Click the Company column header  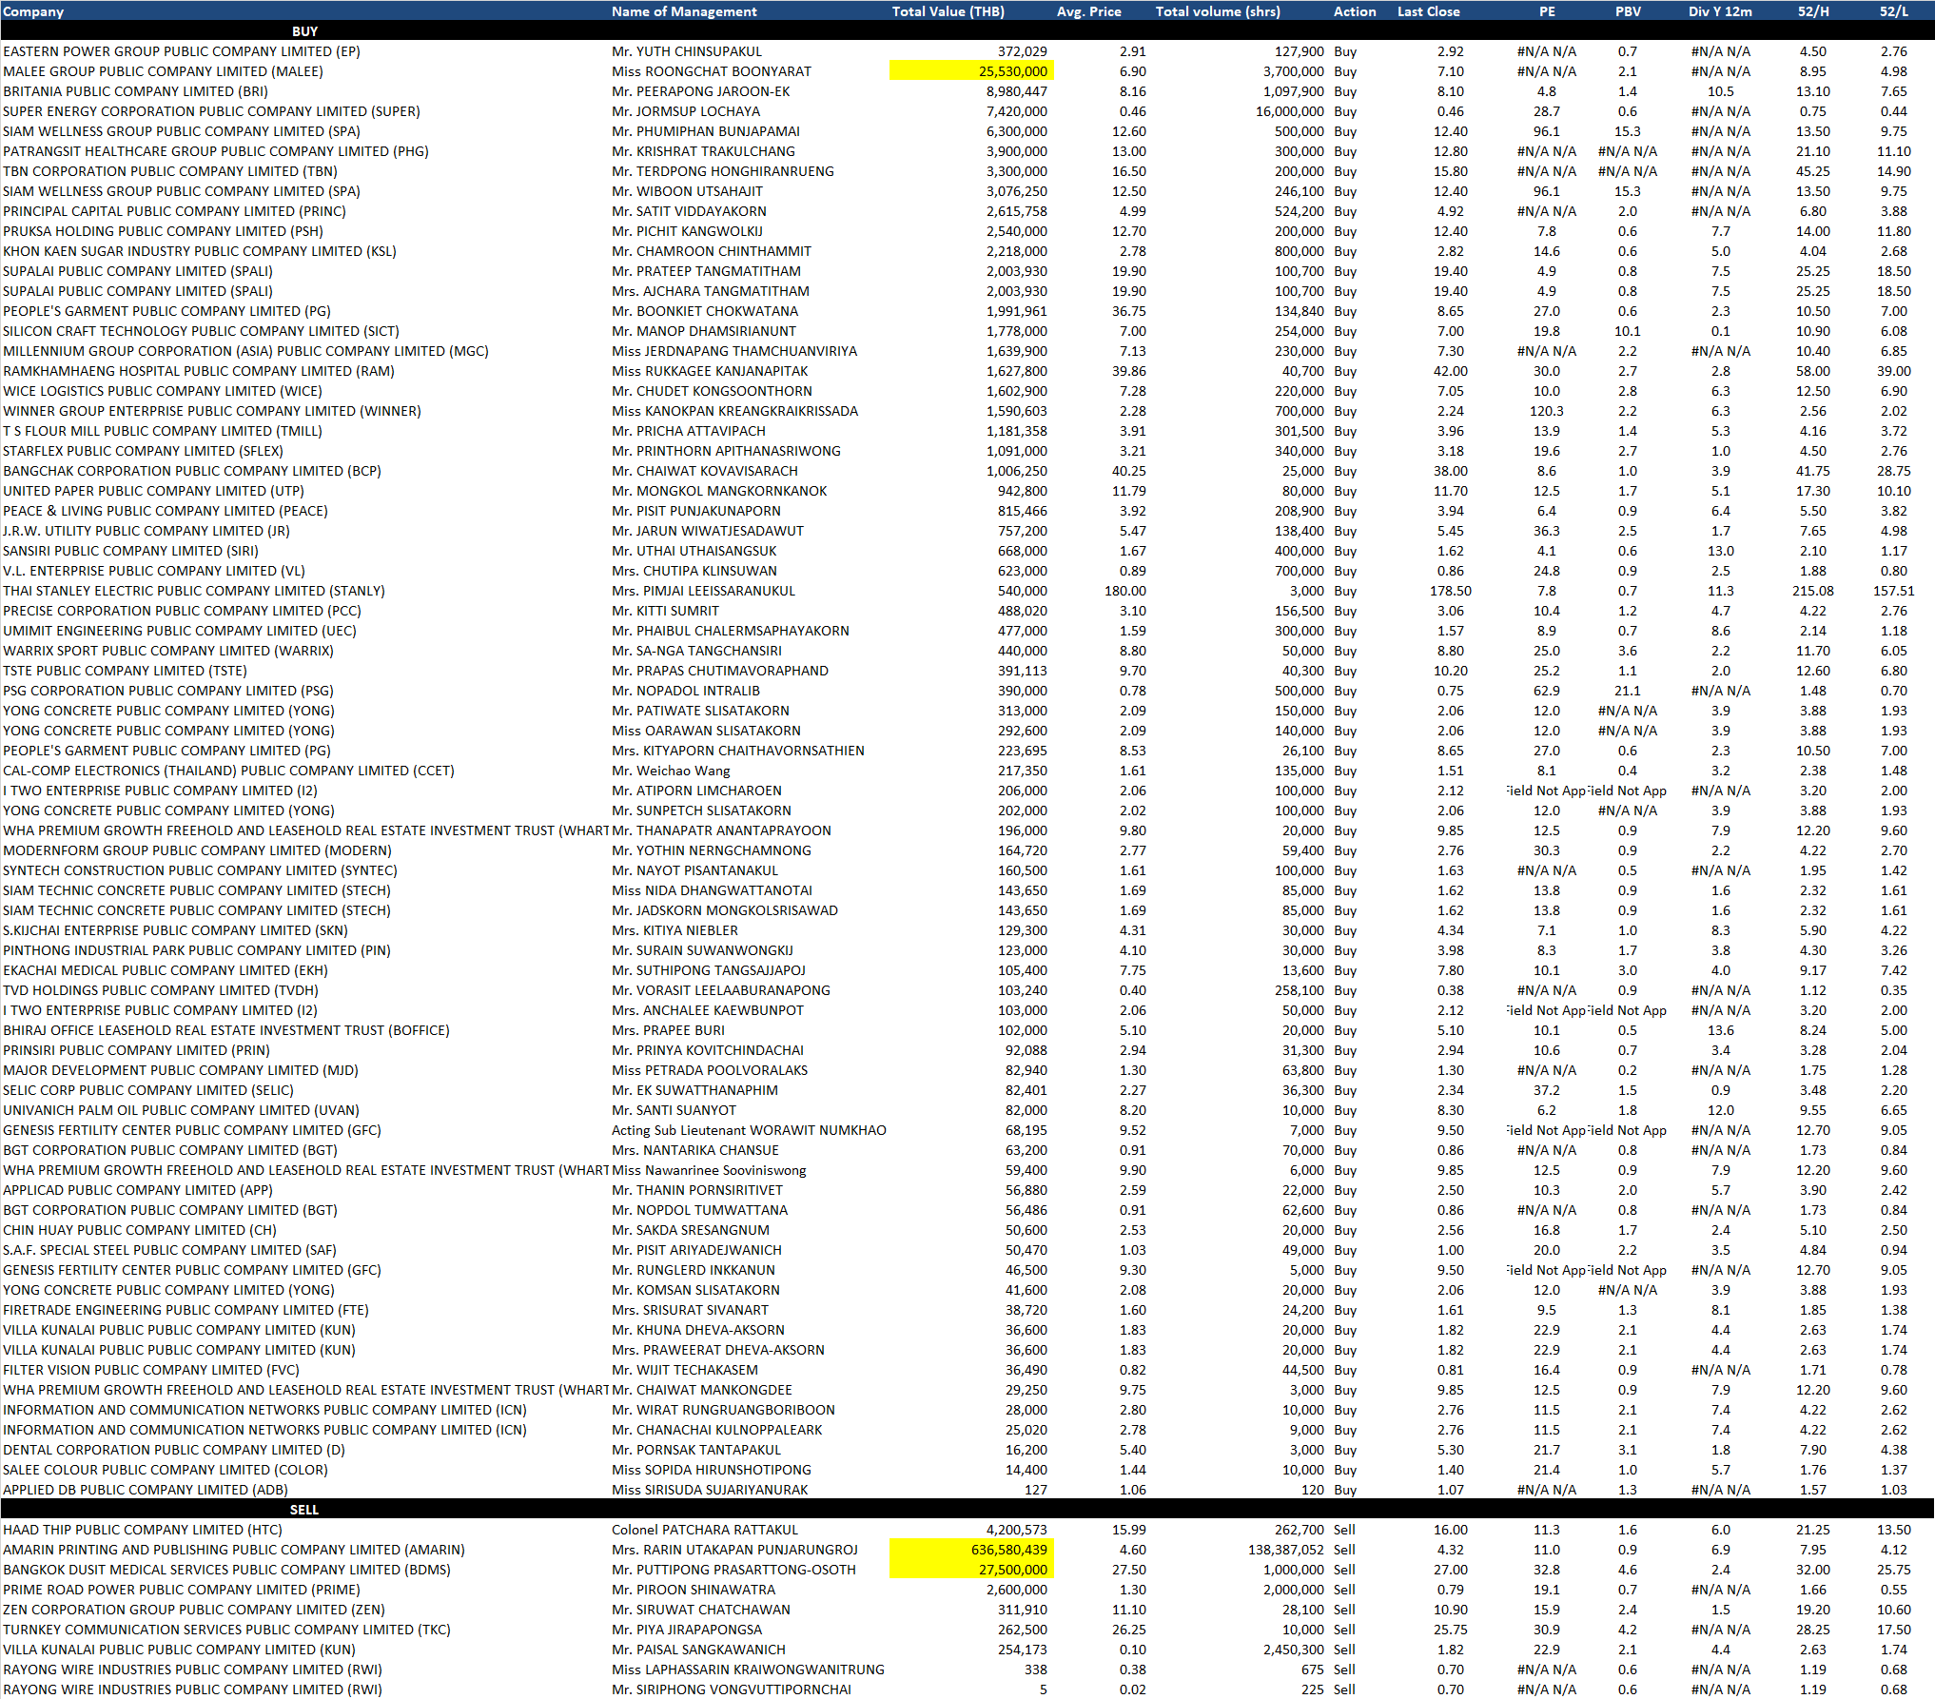[x=33, y=11]
